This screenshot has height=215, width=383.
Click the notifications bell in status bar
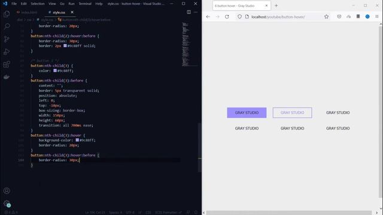196,213
